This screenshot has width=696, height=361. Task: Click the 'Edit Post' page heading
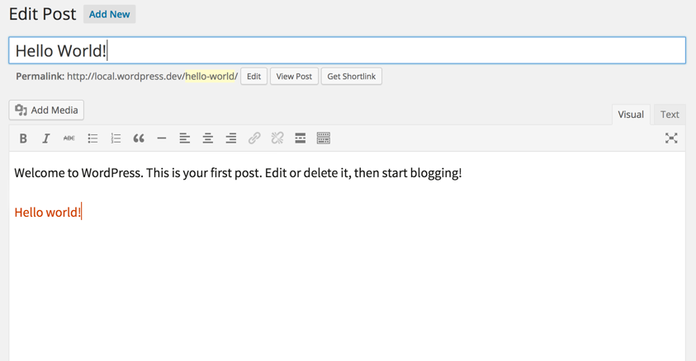point(43,14)
